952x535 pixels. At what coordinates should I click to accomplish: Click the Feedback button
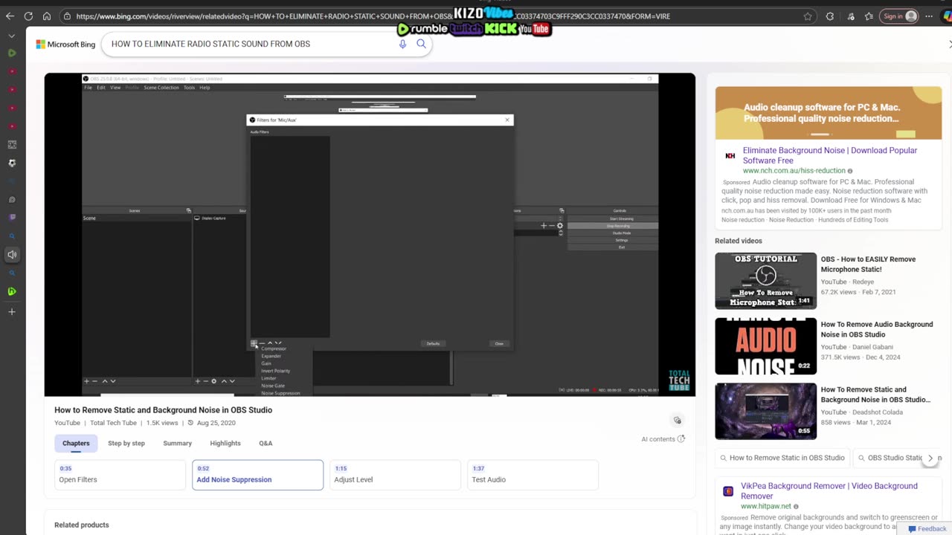(927, 529)
